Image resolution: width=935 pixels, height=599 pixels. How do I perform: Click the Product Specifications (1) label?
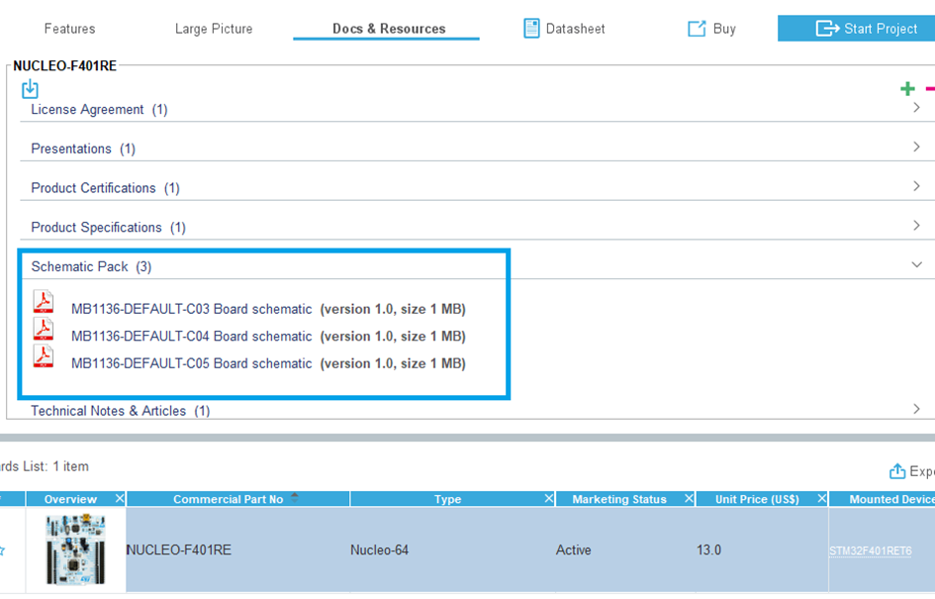[108, 228]
